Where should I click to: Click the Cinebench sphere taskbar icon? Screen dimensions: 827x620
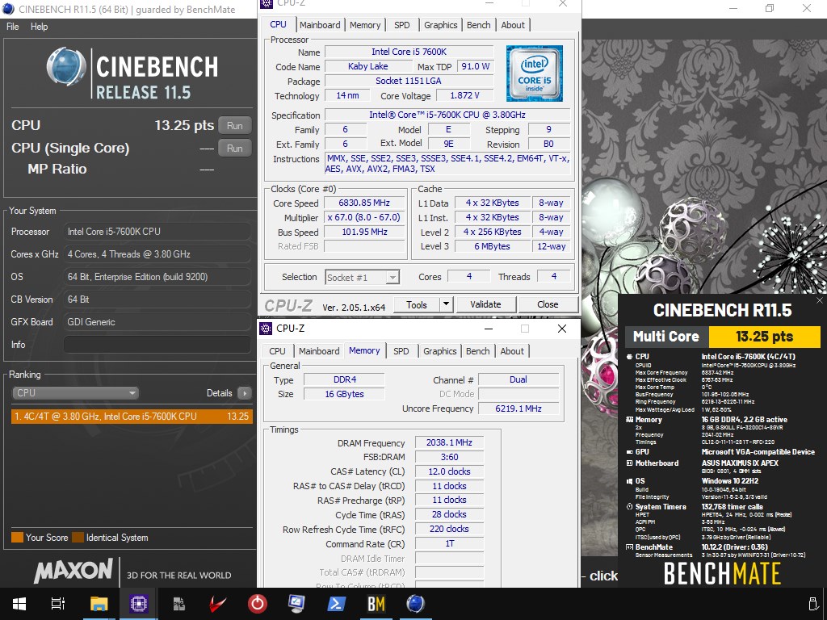tap(416, 604)
